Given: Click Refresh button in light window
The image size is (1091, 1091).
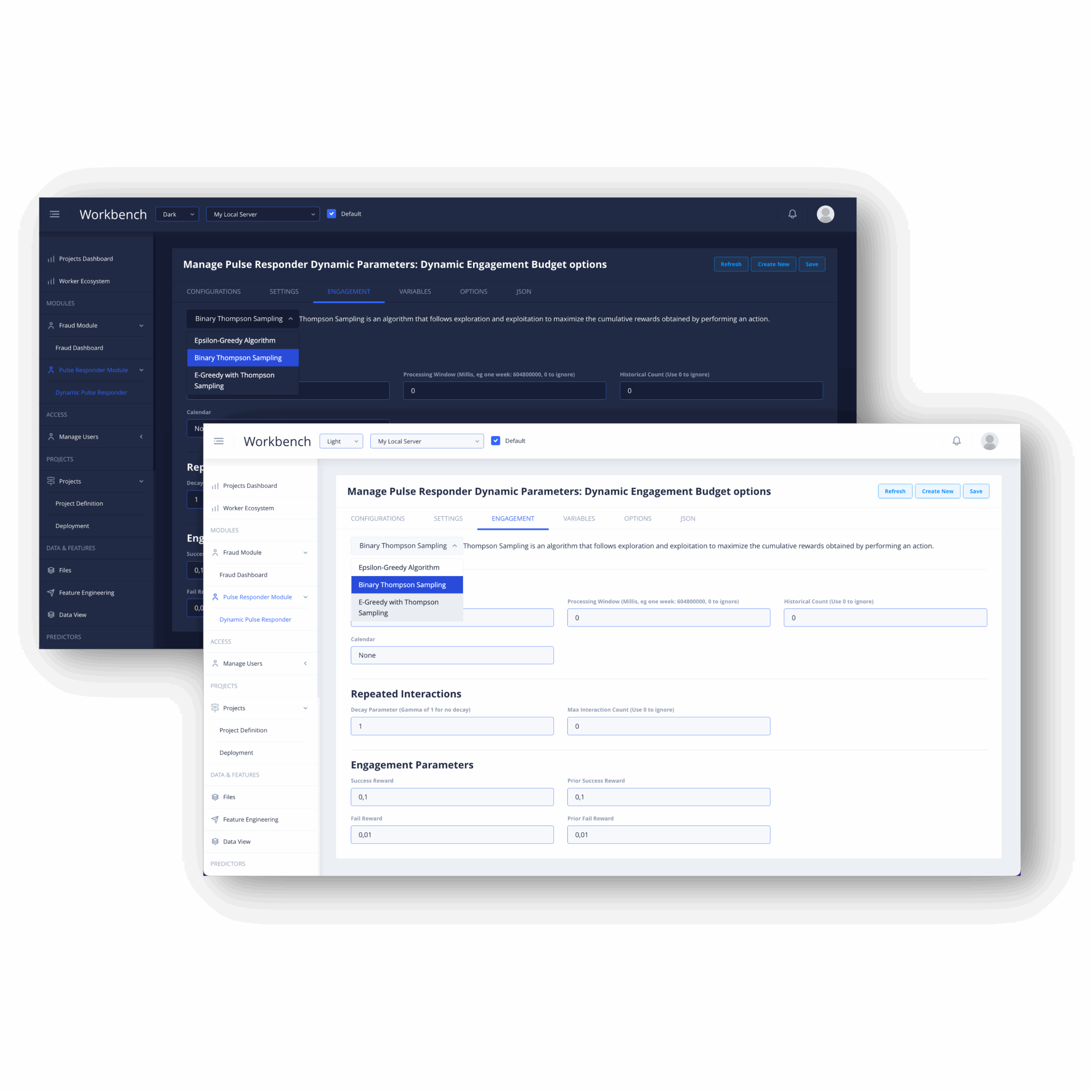Looking at the screenshot, I should (x=895, y=491).
